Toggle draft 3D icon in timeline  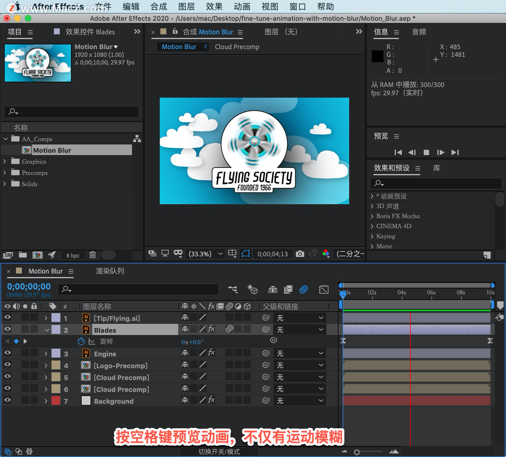tap(252, 289)
